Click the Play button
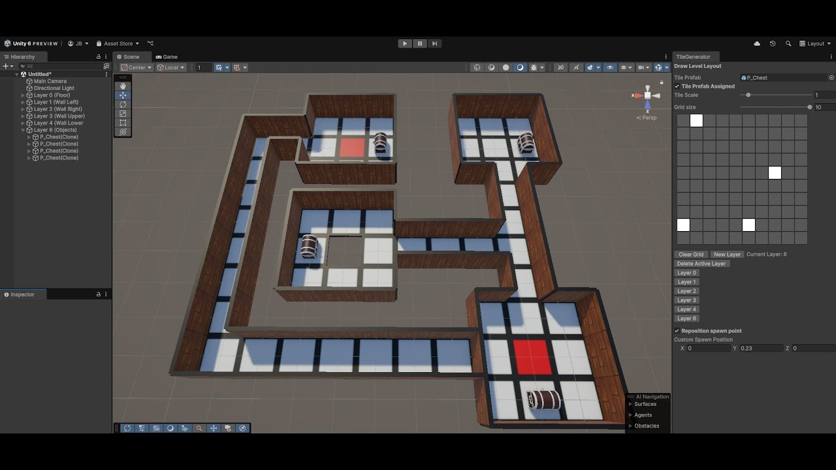This screenshot has width=836, height=470. point(405,44)
